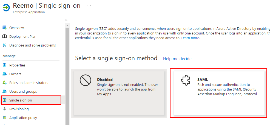This screenshot has height=125, width=270.
Task: Click the Provisioning icon in sidebar
Action: click(4, 109)
